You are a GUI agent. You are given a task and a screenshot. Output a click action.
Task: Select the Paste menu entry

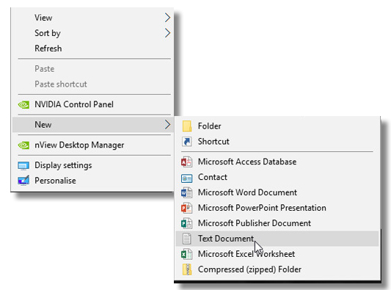(x=92, y=69)
